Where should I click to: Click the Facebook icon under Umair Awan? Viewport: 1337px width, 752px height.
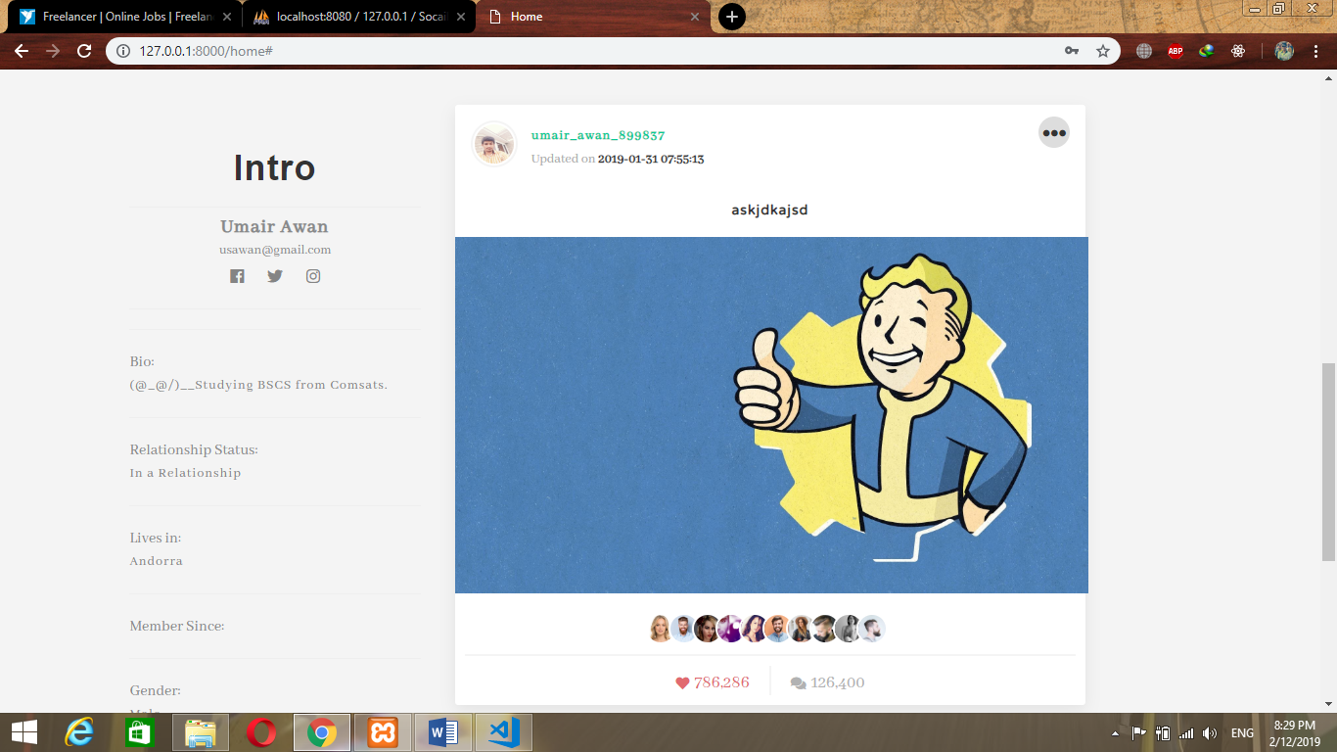[237, 276]
